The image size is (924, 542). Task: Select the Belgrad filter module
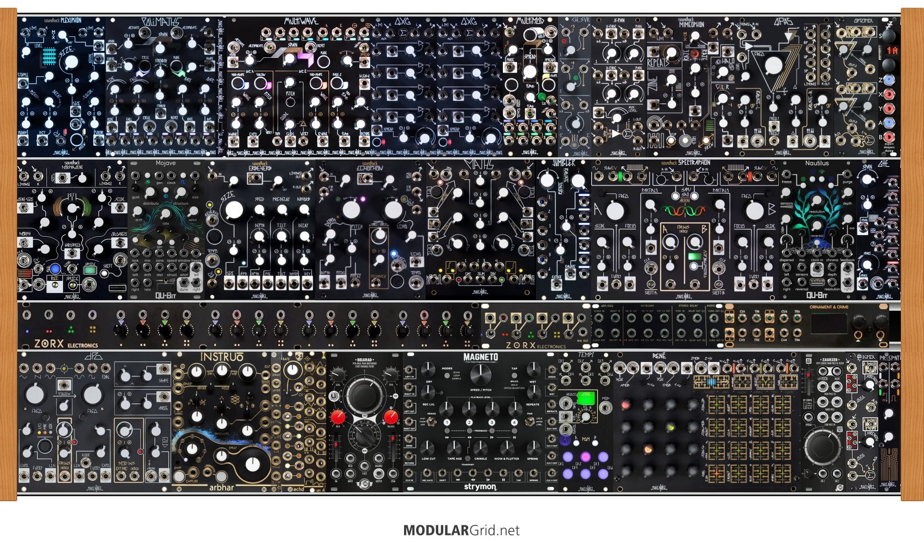365,421
